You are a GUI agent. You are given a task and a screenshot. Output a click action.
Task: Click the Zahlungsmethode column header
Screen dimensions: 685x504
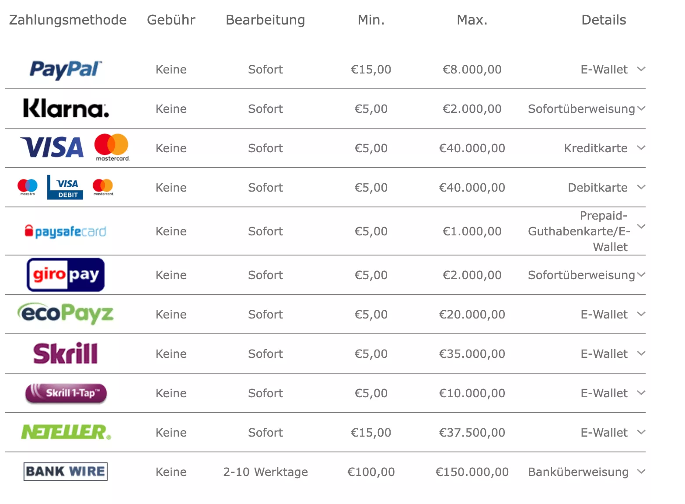pyautogui.click(x=68, y=20)
